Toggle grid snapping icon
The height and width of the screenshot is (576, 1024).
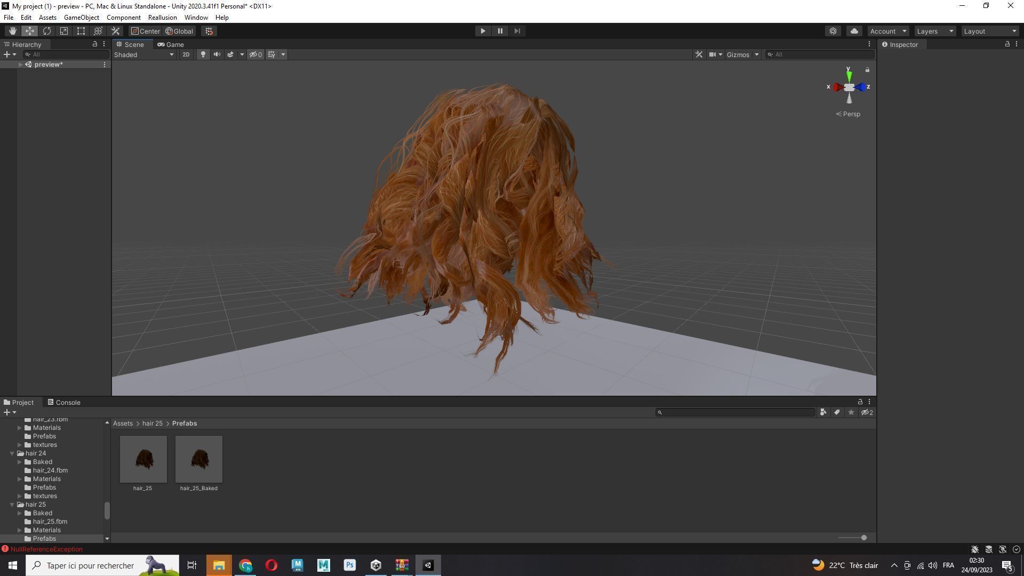click(209, 31)
